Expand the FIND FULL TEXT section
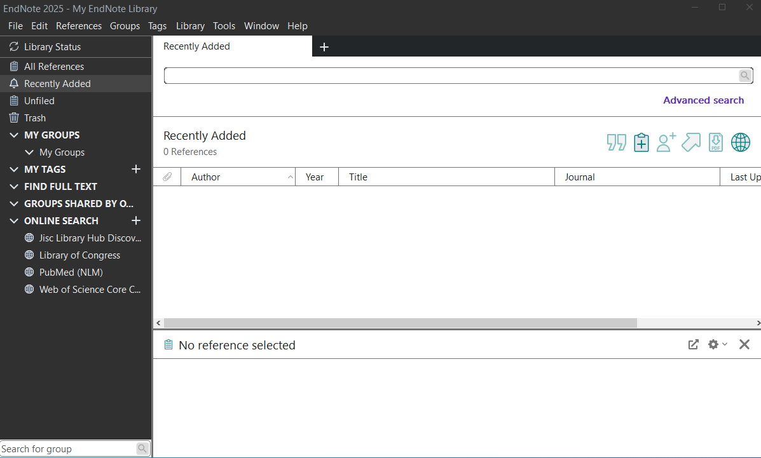 [14, 187]
